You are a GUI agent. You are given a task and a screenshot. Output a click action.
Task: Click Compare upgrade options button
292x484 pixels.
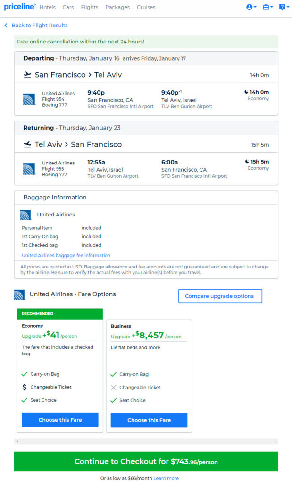tap(220, 296)
